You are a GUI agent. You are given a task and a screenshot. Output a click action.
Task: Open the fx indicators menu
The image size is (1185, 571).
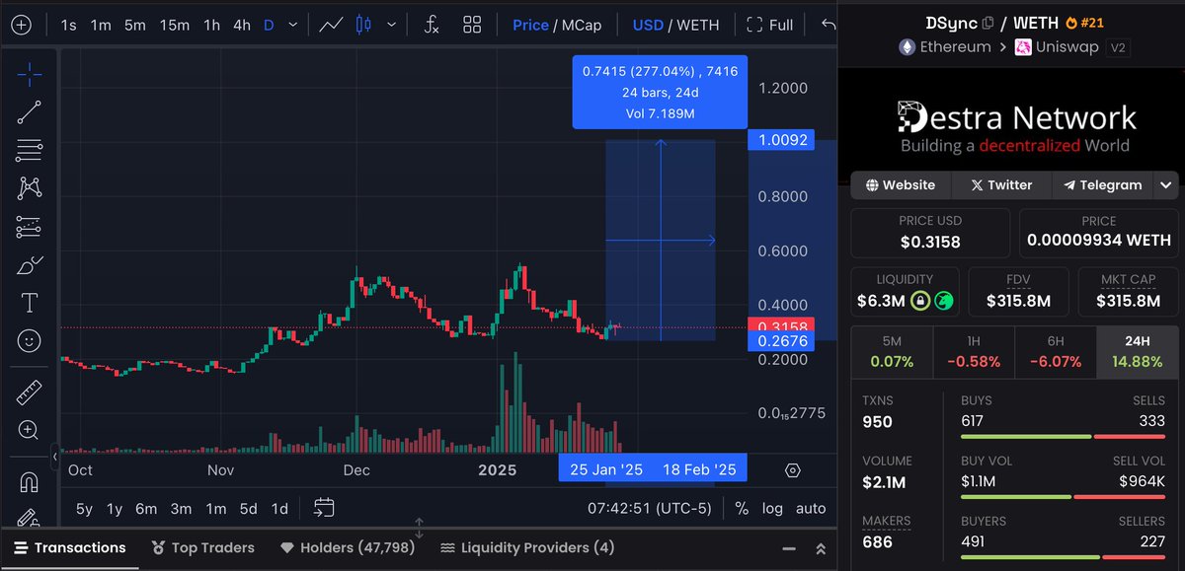coord(432,25)
